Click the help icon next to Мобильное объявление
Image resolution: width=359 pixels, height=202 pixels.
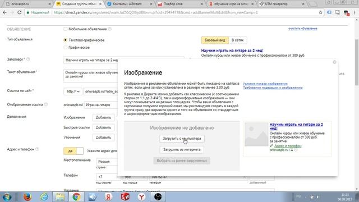[110, 29]
